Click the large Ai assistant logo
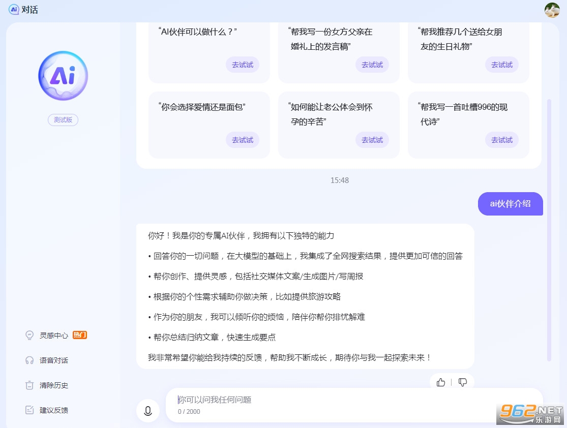 tap(63, 76)
